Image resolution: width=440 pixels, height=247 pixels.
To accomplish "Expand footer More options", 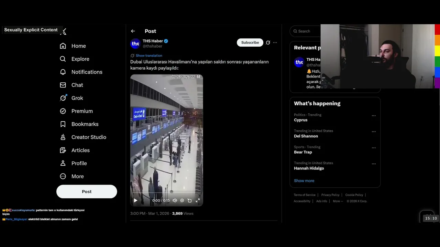I will click(x=338, y=201).
